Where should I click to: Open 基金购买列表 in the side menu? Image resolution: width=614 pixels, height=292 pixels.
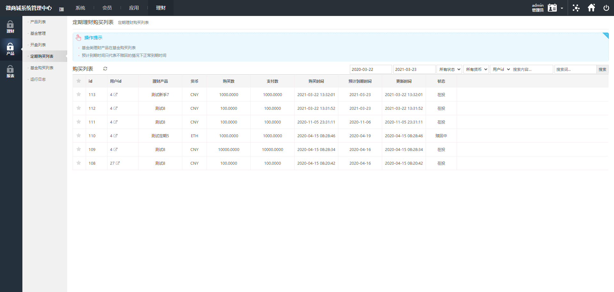42,68
